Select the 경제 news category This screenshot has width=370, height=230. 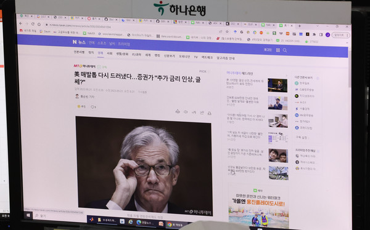coord(101,53)
